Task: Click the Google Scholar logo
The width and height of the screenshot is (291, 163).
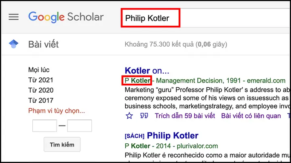Action: tap(66, 17)
